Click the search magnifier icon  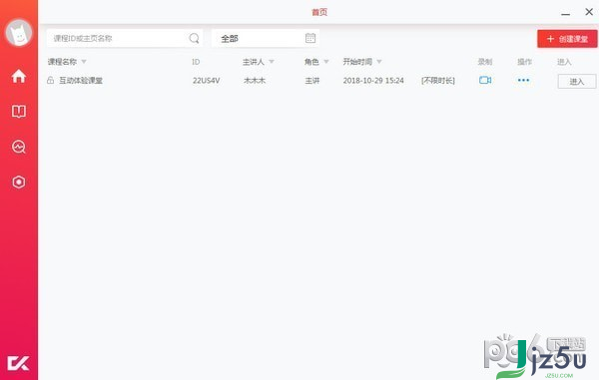[x=194, y=38]
